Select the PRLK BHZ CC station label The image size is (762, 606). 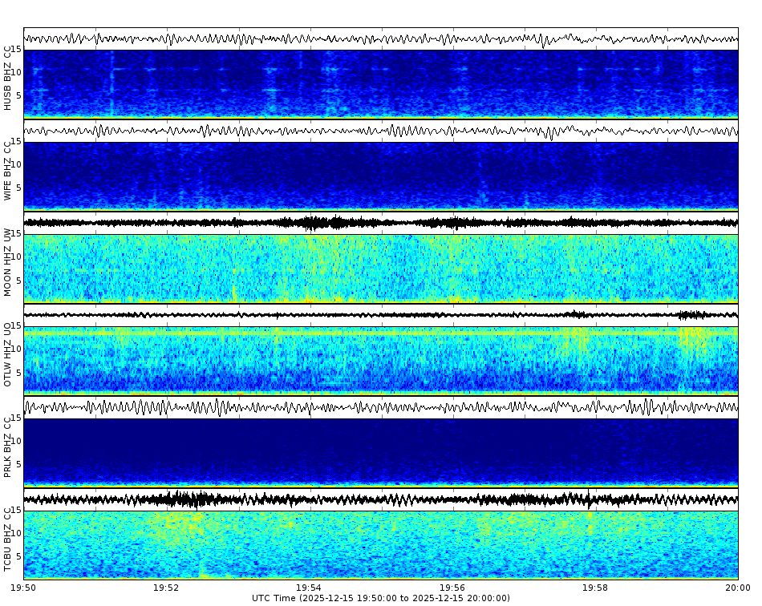tap(8, 445)
